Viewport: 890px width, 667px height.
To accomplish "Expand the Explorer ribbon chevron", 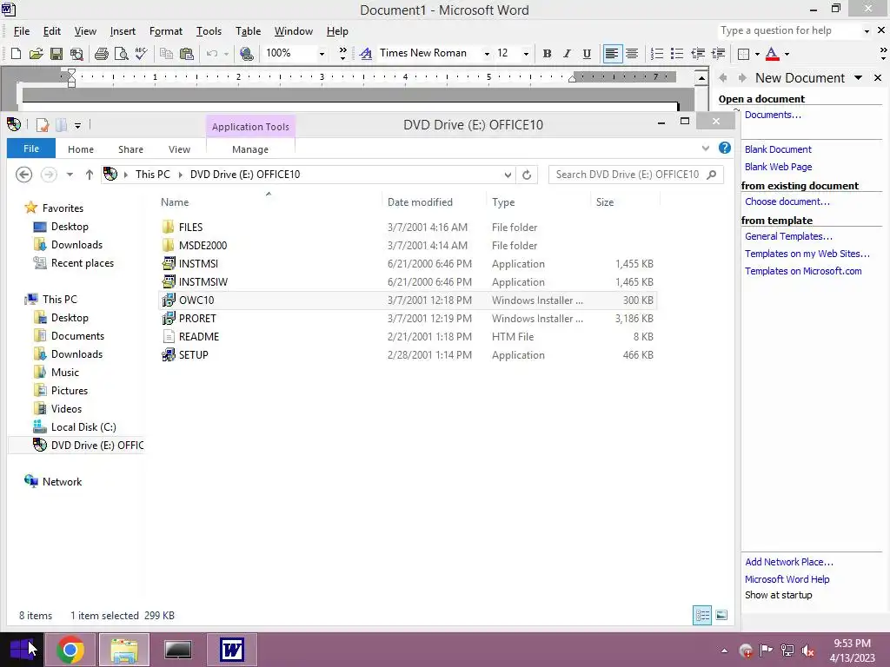I will (706, 148).
